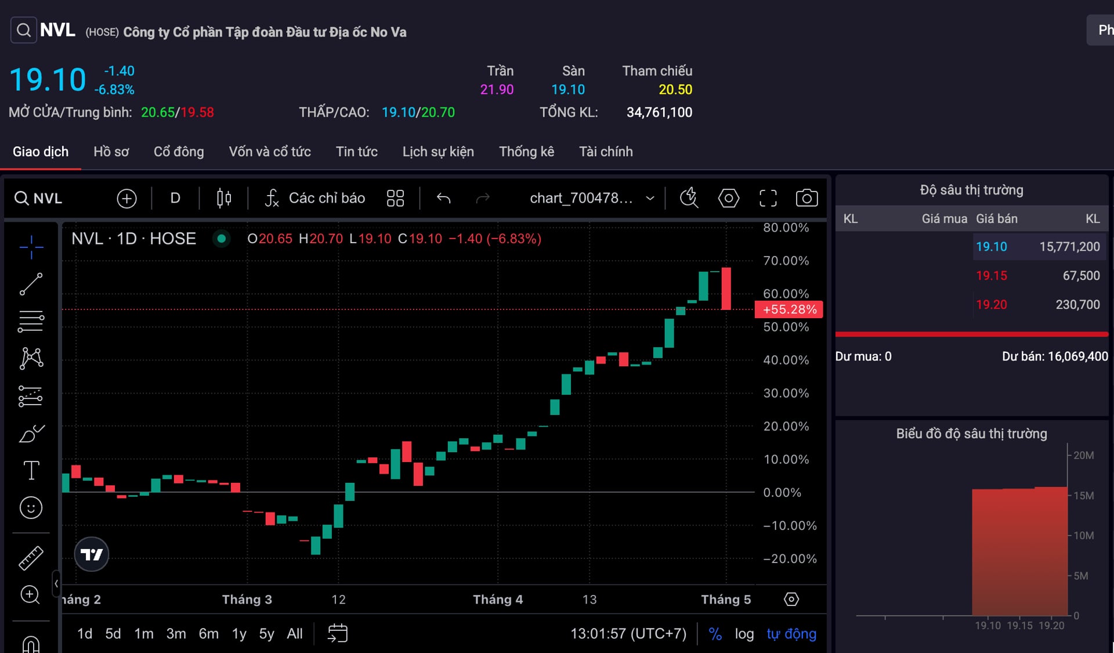Click the TradingView logo on chart

pyautogui.click(x=92, y=554)
